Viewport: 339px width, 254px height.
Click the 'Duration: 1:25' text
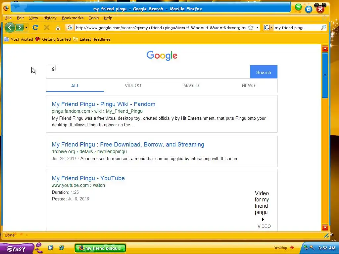[65, 192]
